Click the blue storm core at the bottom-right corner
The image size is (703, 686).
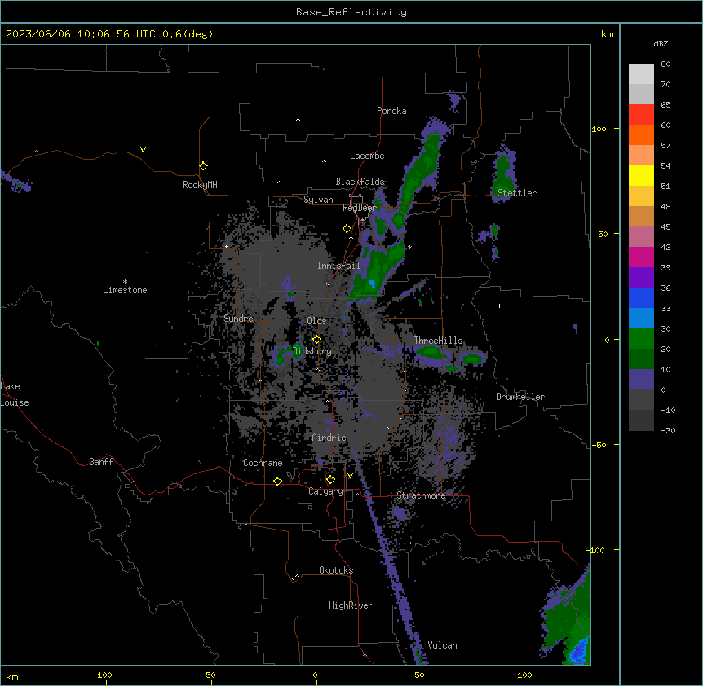pos(579,652)
